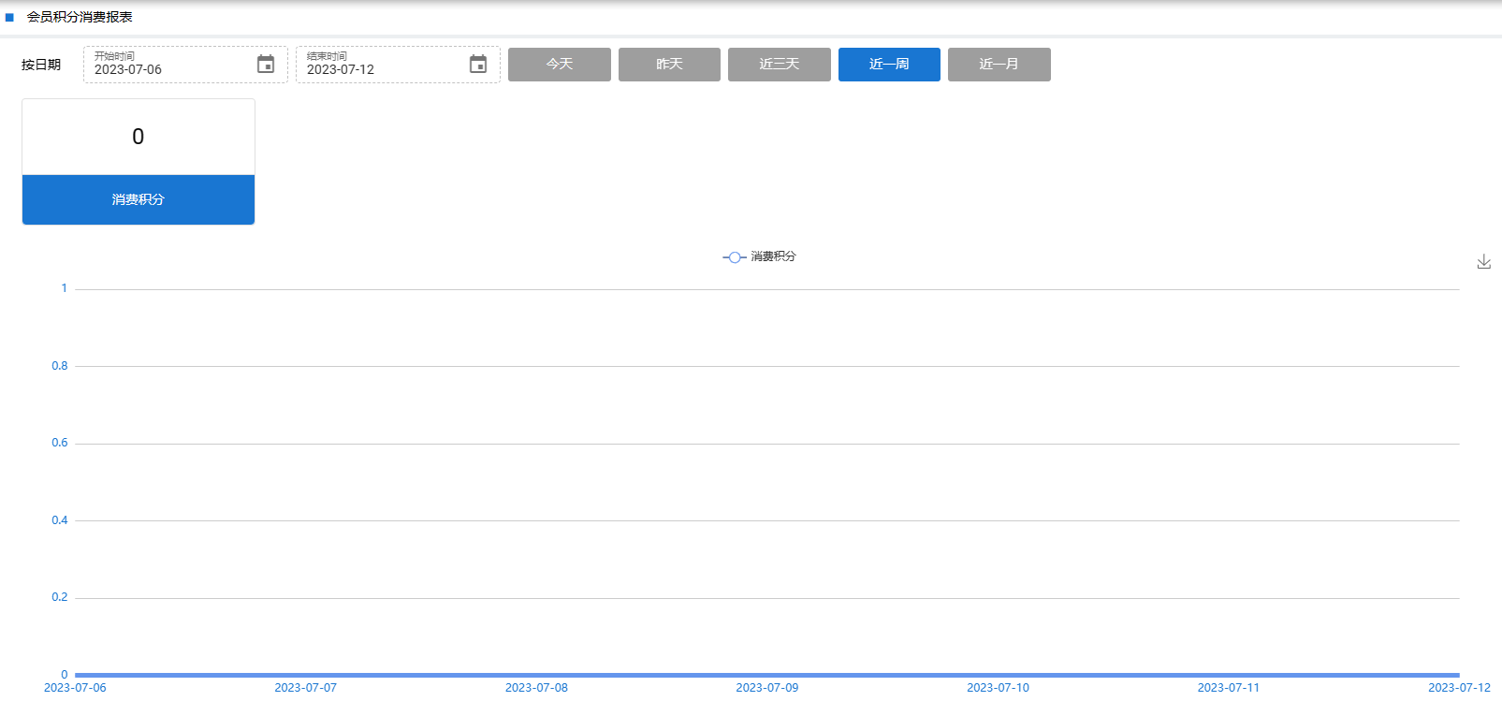Image resolution: width=1502 pixels, height=716 pixels.
Task: Click y-axis label 0.2
Action: (x=60, y=597)
